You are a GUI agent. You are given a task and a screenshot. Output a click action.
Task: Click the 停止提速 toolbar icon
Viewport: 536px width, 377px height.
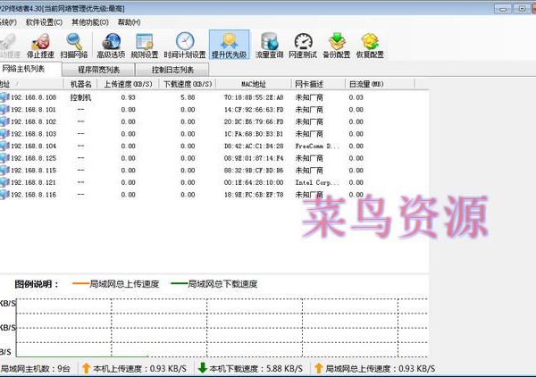click(41, 43)
